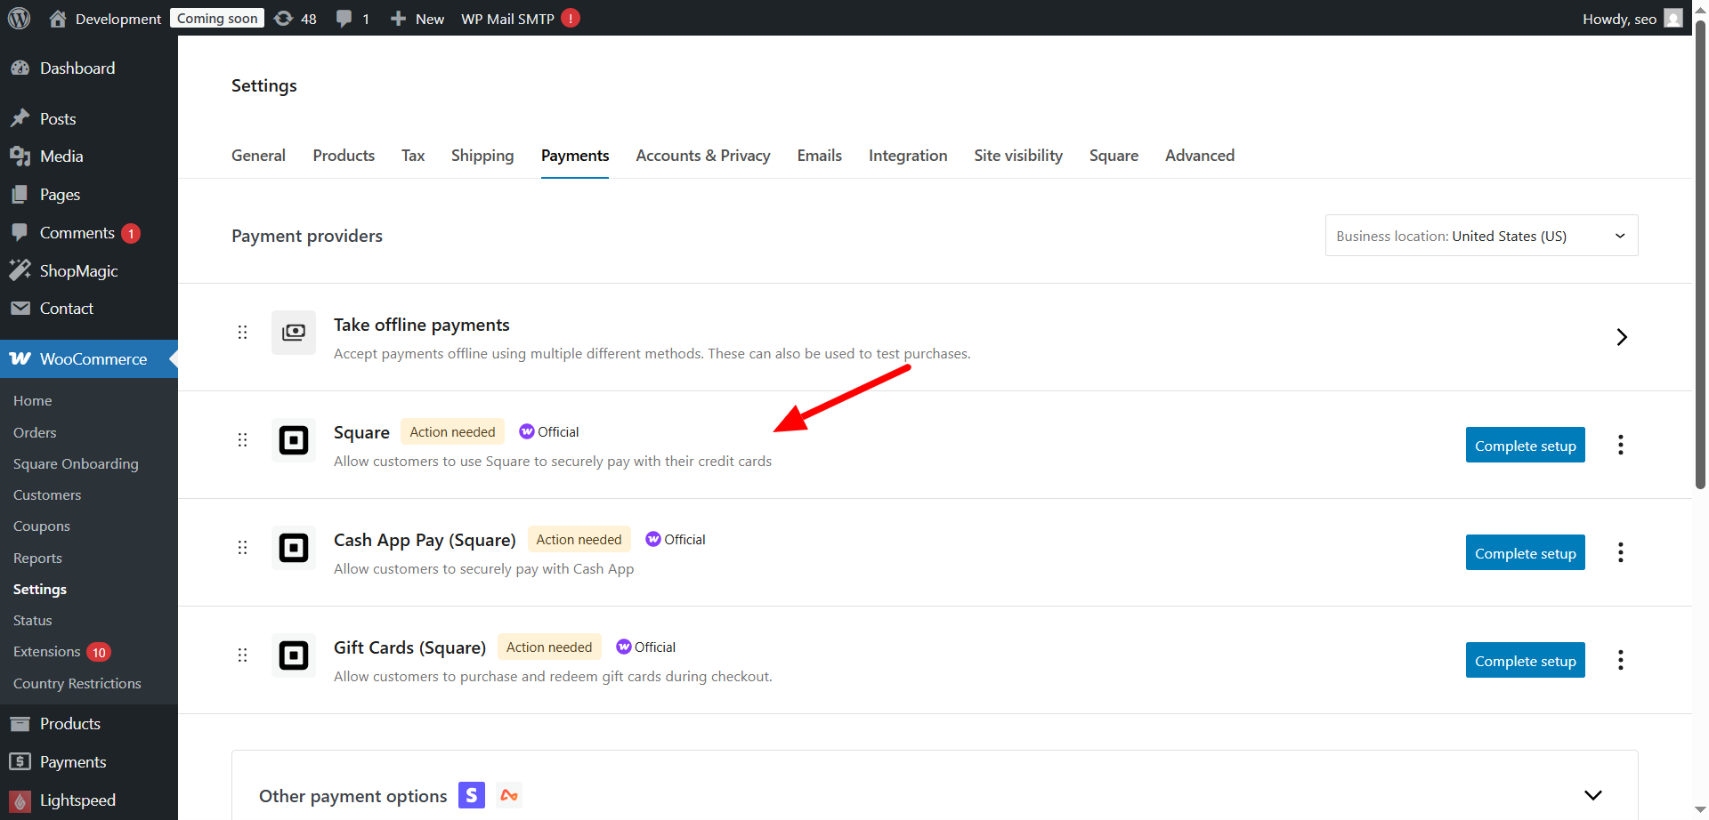Open the Development site home icon
The image size is (1709, 820).
(x=58, y=18)
